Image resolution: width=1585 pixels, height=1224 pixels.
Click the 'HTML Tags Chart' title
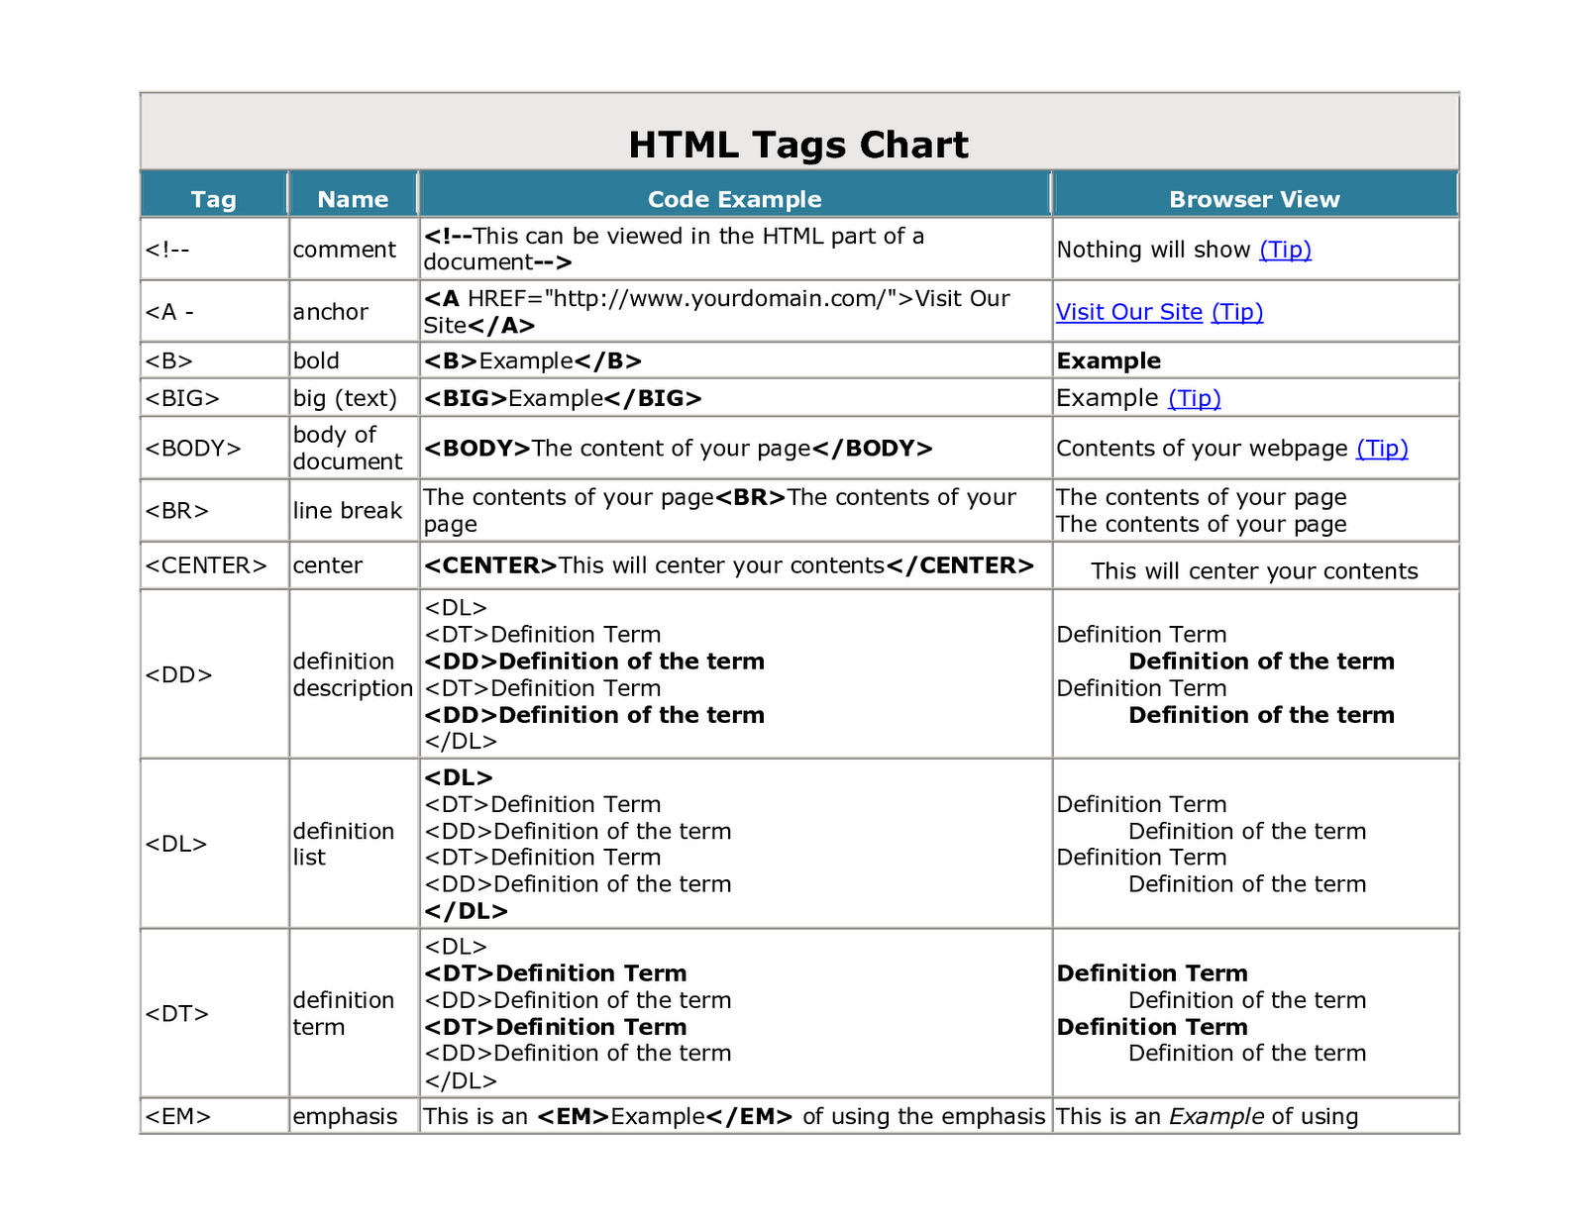coord(798,145)
